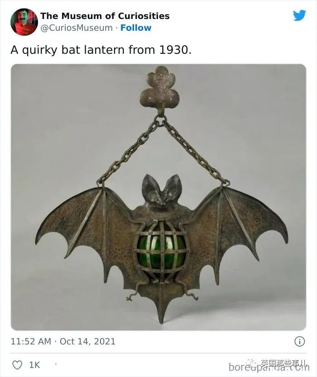Like the tweet with the heart icon
317x377 pixels.
coord(17,365)
